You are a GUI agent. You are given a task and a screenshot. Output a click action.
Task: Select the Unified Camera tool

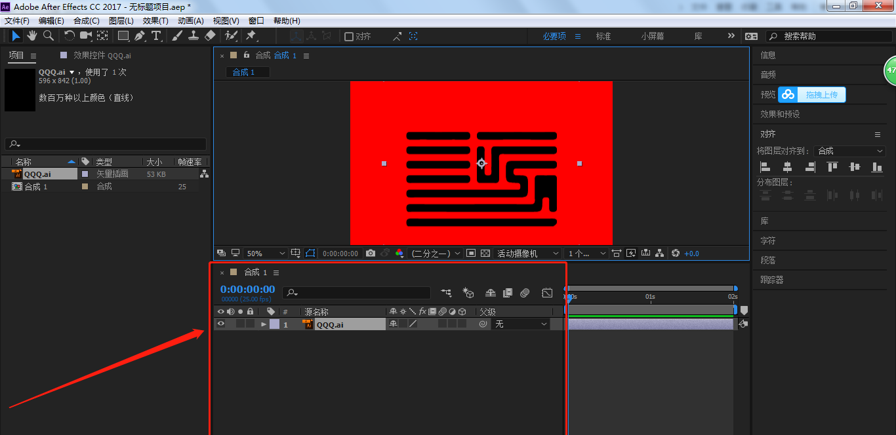(86, 36)
